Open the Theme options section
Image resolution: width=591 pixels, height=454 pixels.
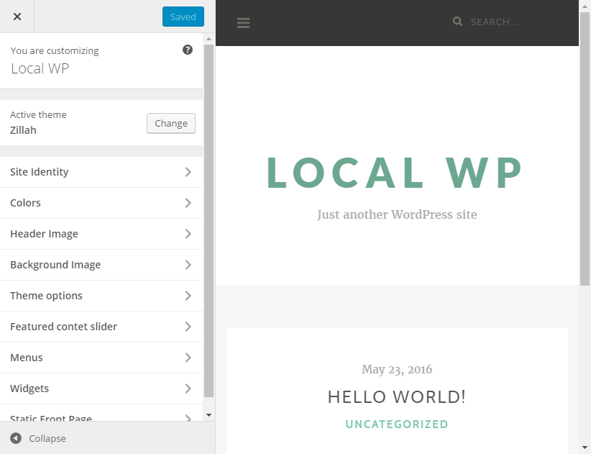click(x=101, y=296)
